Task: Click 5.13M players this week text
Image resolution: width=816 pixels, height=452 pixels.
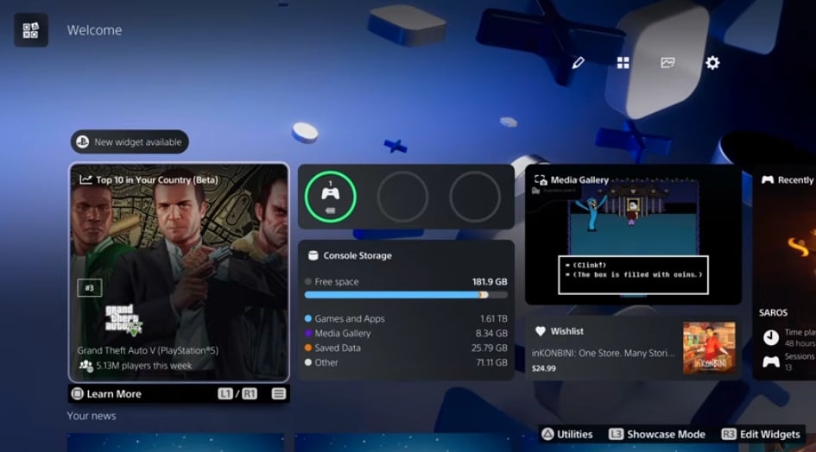Action: [144, 366]
